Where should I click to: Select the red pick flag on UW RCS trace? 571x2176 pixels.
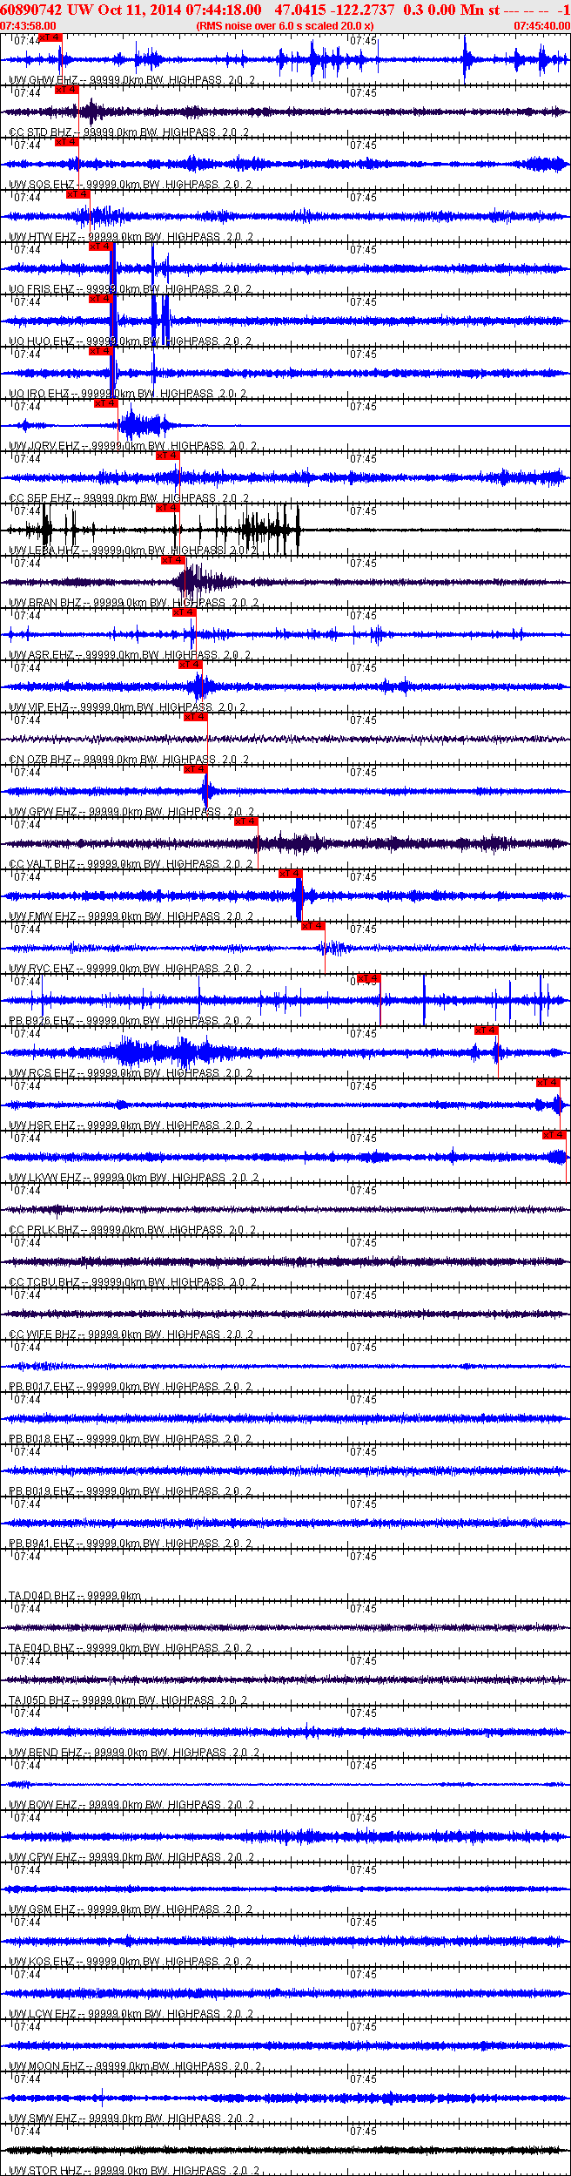[486, 1031]
